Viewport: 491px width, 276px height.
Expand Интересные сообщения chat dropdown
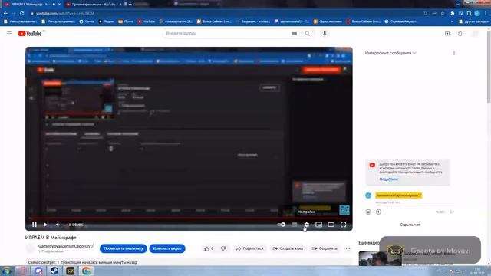coord(390,53)
